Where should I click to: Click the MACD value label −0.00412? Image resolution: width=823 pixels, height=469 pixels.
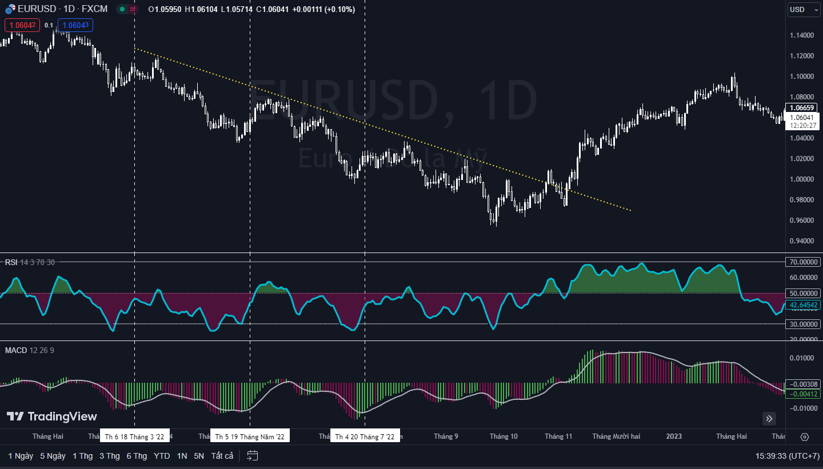(804, 394)
